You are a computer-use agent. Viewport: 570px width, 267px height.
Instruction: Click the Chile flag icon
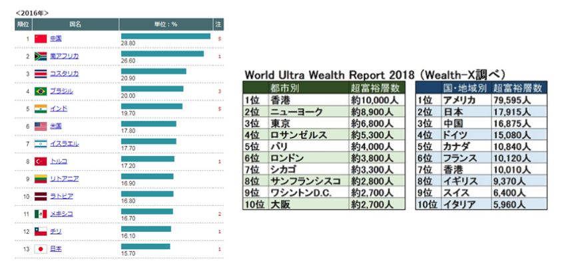(x=41, y=231)
